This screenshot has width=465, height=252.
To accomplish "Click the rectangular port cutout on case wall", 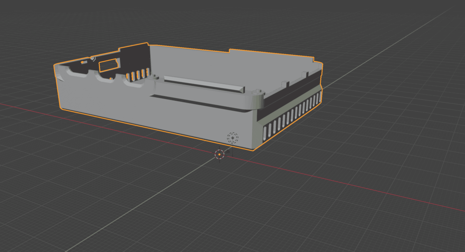I will coord(109,65).
